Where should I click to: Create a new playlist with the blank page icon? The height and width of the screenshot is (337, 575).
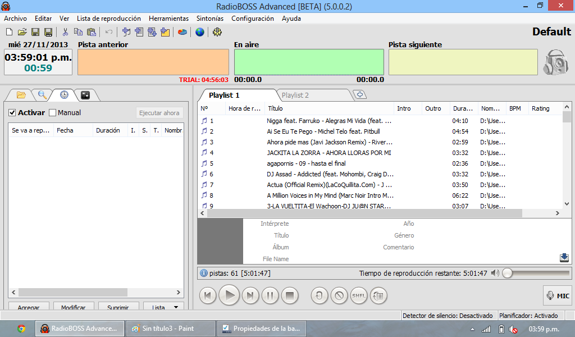[9, 32]
